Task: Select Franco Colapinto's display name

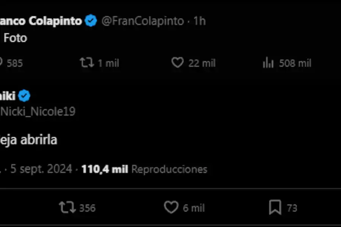Action: (38, 21)
